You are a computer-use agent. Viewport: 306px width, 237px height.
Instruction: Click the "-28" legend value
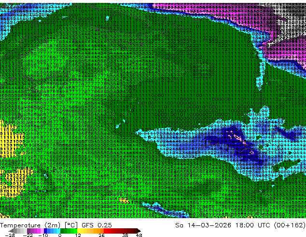(10, 235)
